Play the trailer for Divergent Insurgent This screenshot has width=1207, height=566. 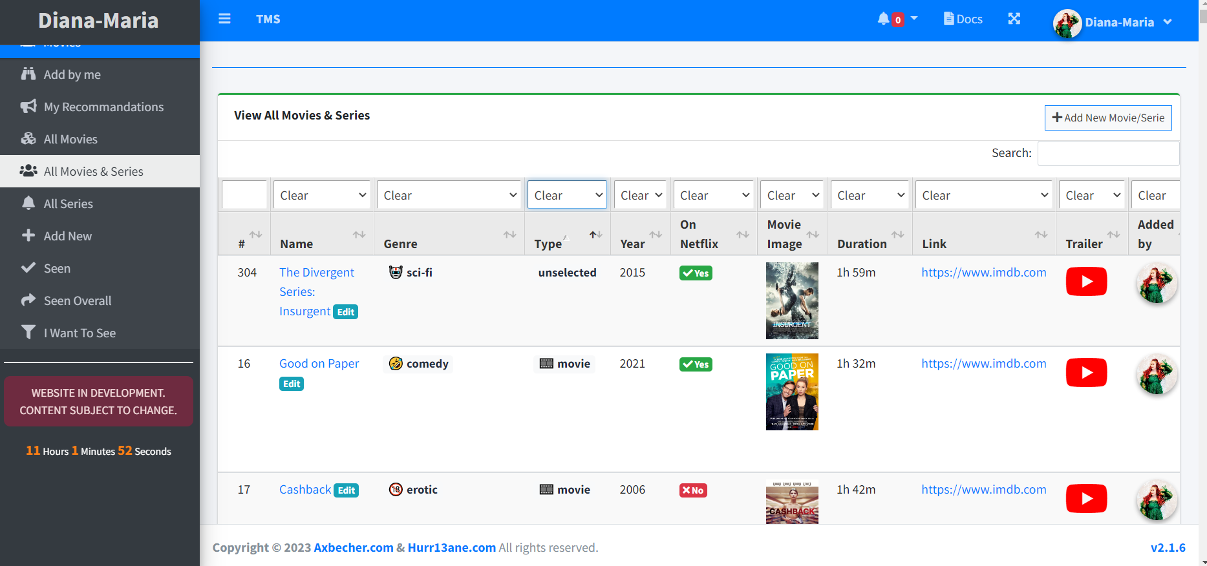pos(1085,282)
